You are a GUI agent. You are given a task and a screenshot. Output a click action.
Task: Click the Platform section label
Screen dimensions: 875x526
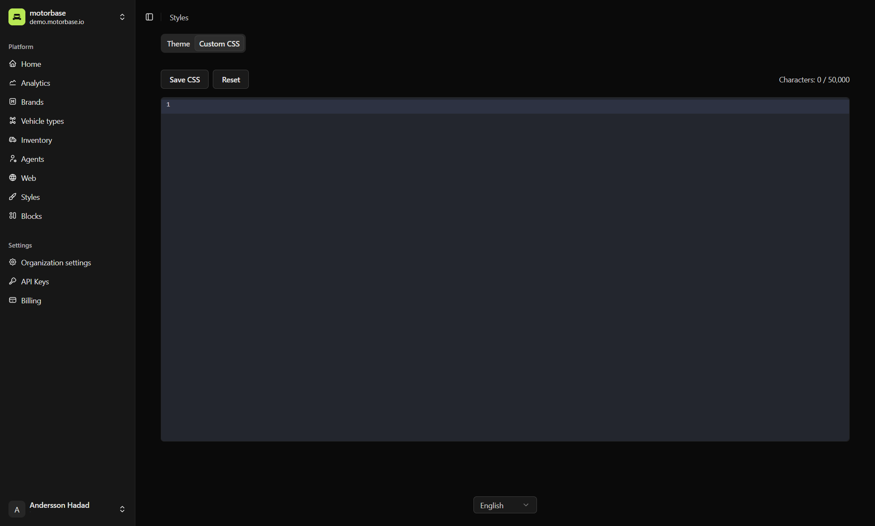point(21,46)
